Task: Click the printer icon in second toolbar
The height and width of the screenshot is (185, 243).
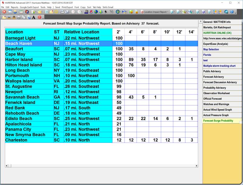Action: [19, 17]
